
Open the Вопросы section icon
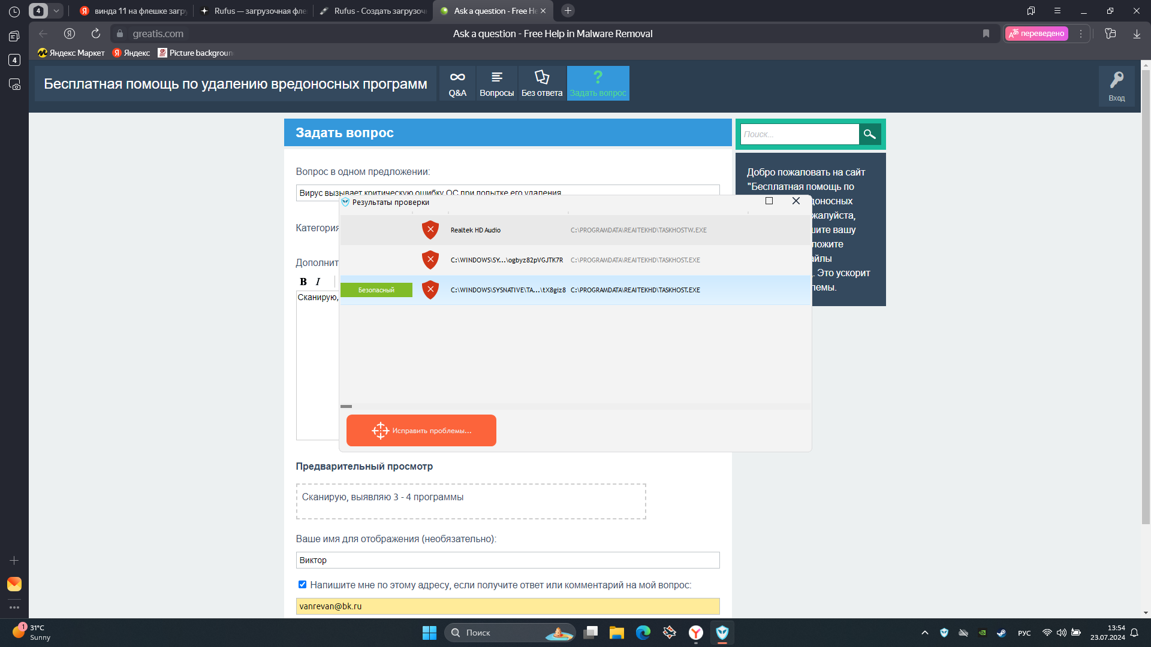(496, 77)
